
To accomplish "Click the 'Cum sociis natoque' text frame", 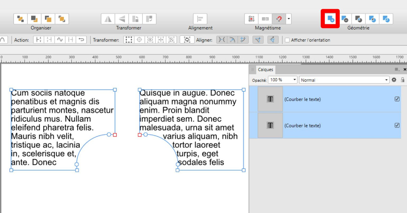I will coord(63,130).
